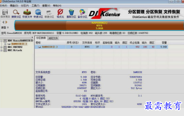Image resolution: width=184 pixels, height=116 pixels.
Task: Expand the HD1:WDCWD5 tree node
Action: click(x=2, y=47)
